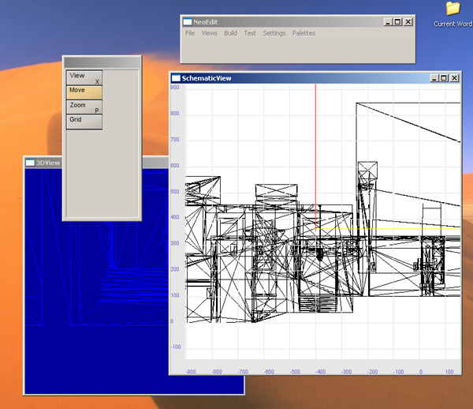The width and height of the screenshot is (473, 409).
Task: Open the Test menu in NeoEdit
Action: click(250, 33)
